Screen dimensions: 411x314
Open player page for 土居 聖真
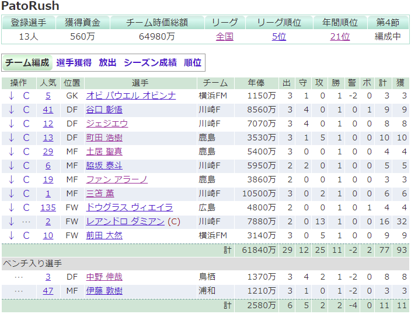tap(104, 152)
